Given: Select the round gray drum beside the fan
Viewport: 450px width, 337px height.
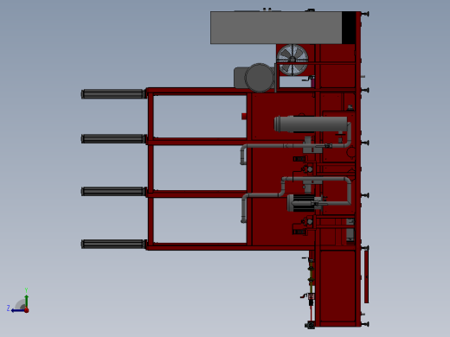Looking at the screenshot, I should pyautogui.click(x=259, y=78).
